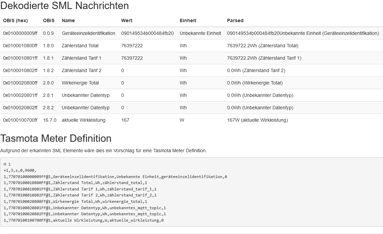This screenshot has width=383, height=234.
Task: Click the name 'Zählerstand Total'
Action: (80, 46)
